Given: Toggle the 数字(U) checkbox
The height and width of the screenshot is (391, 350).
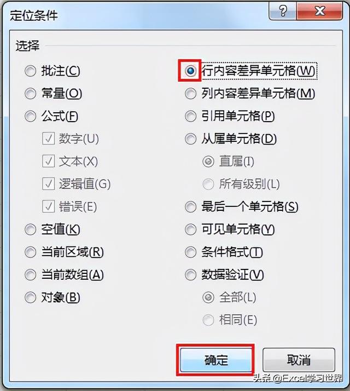Looking at the screenshot, I should (x=48, y=139).
